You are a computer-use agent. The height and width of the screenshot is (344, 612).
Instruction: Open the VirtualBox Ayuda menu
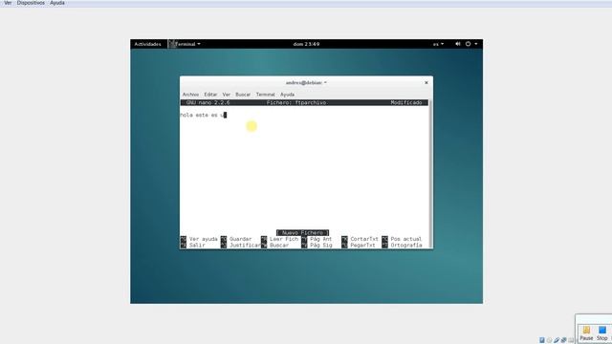pos(57,3)
